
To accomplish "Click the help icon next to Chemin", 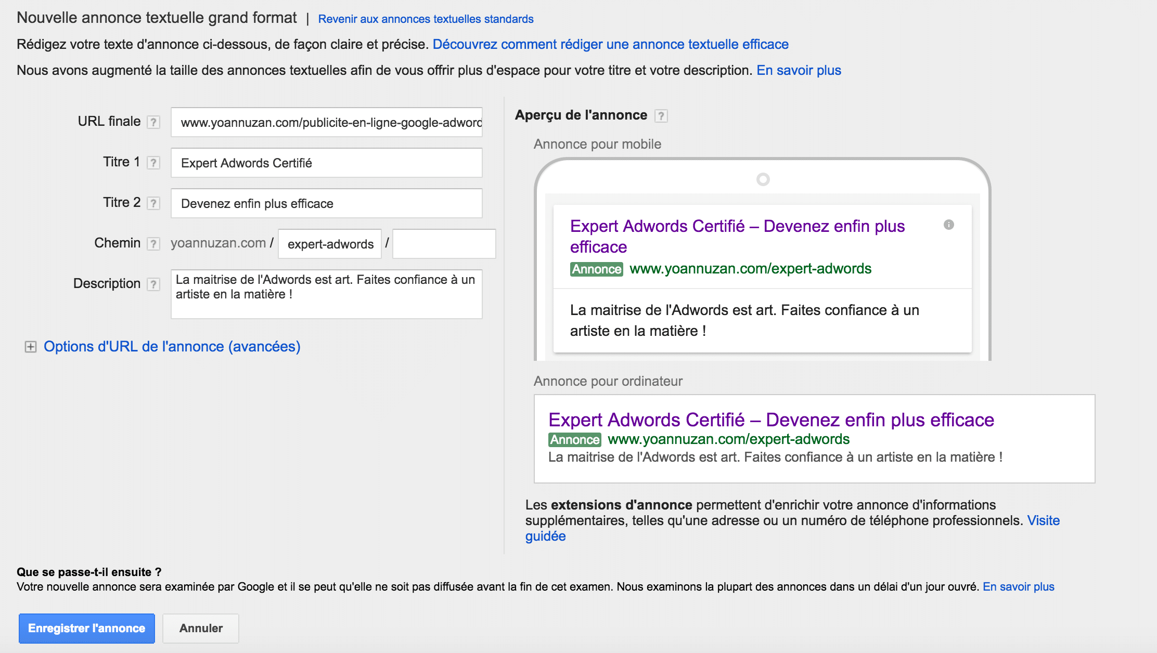I will [156, 245].
